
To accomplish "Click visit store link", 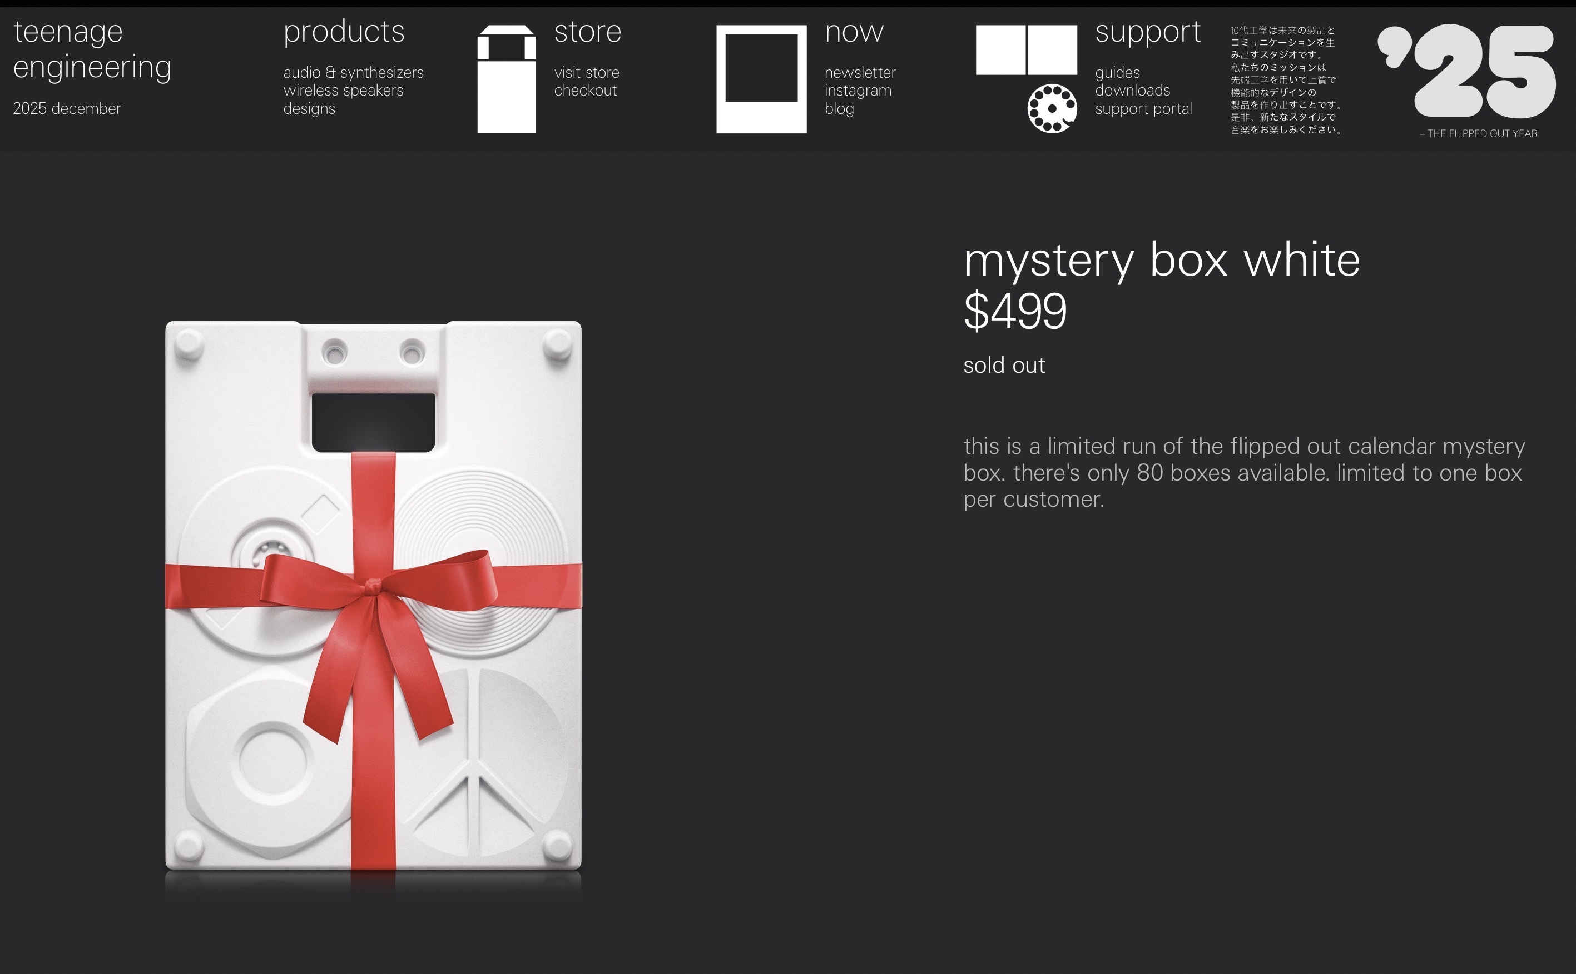I will 587,72.
